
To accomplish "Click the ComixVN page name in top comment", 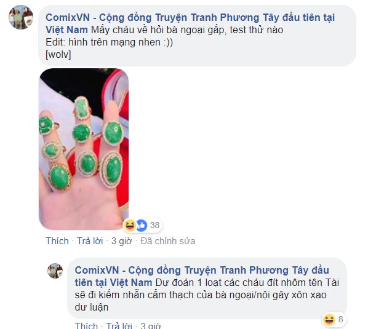I will (x=190, y=23).
